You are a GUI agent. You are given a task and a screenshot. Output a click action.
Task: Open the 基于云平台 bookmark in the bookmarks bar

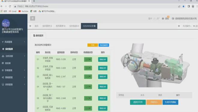point(47,11)
